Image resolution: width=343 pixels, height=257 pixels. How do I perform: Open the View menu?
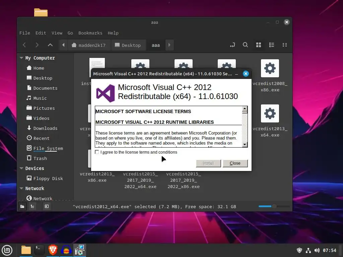point(57,33)
